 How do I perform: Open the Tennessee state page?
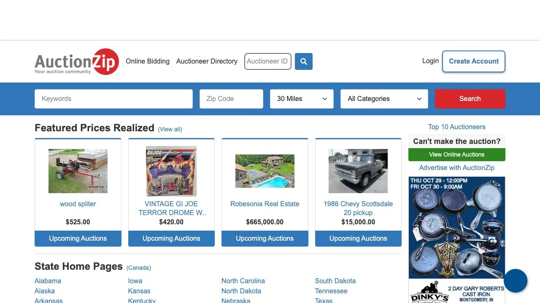click(x=331, y=291)
